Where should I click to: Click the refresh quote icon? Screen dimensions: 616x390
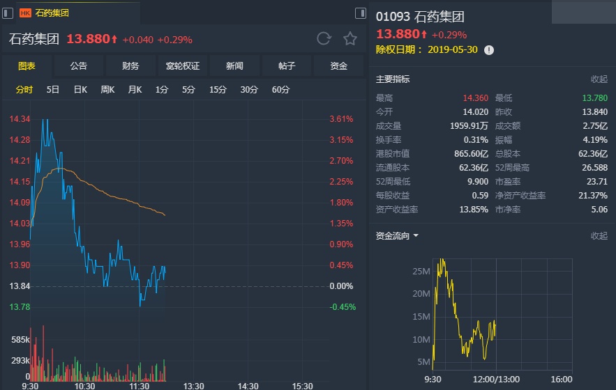point(324,39)
